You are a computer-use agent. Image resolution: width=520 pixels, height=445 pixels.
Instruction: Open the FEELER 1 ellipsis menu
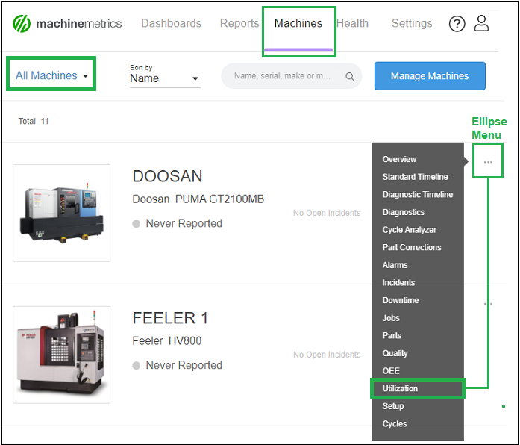[488, 304]
